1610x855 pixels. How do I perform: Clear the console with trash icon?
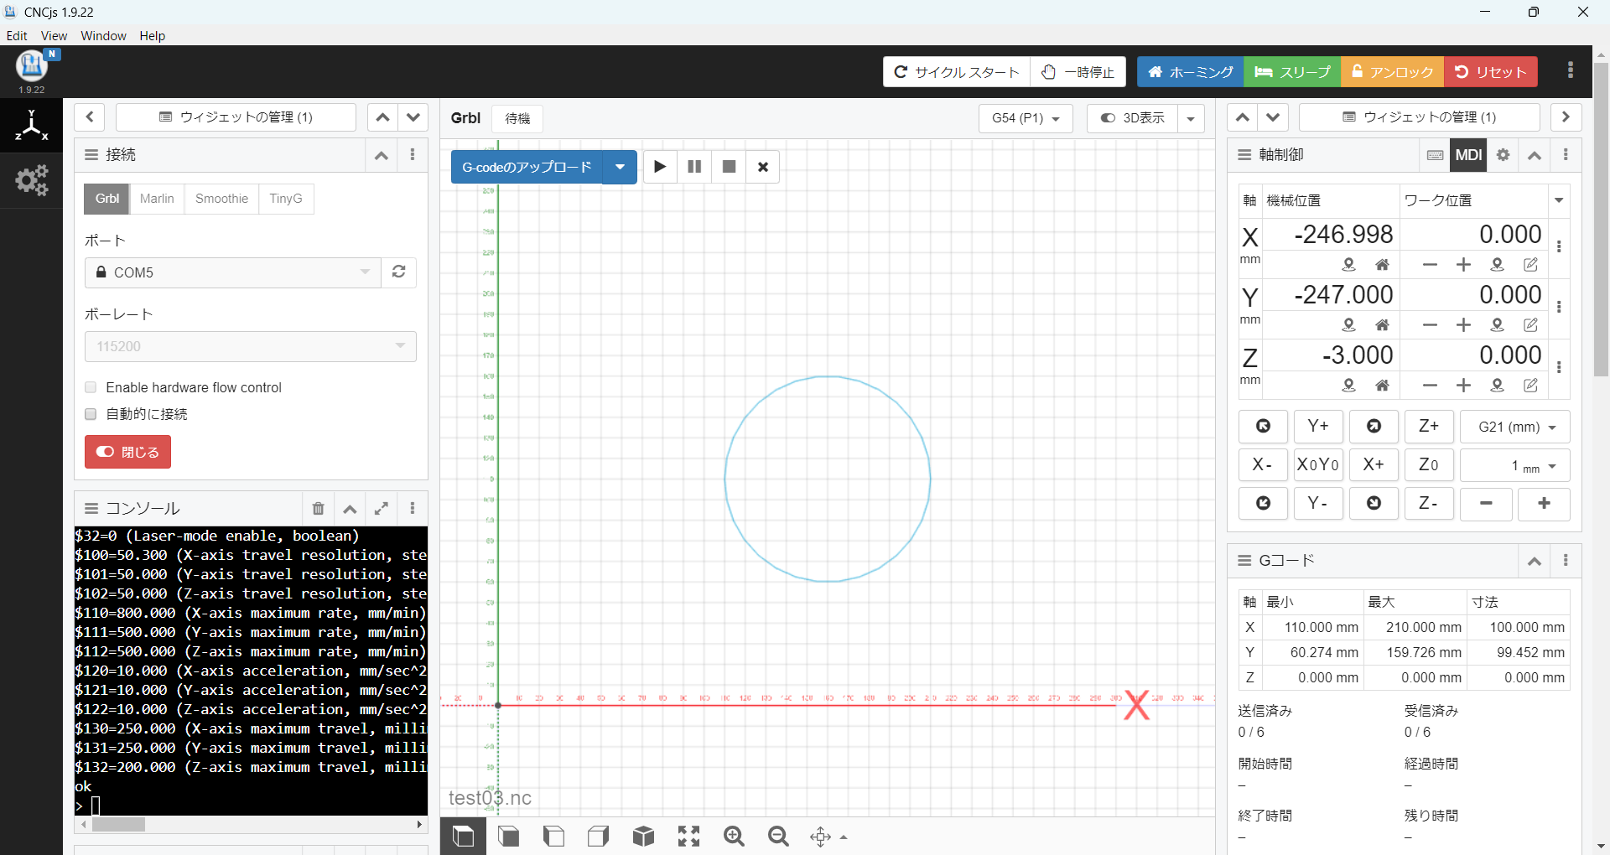pos(318,509)
